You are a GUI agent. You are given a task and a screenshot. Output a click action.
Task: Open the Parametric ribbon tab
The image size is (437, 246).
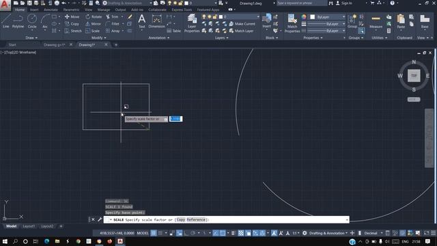coord(71,10)
